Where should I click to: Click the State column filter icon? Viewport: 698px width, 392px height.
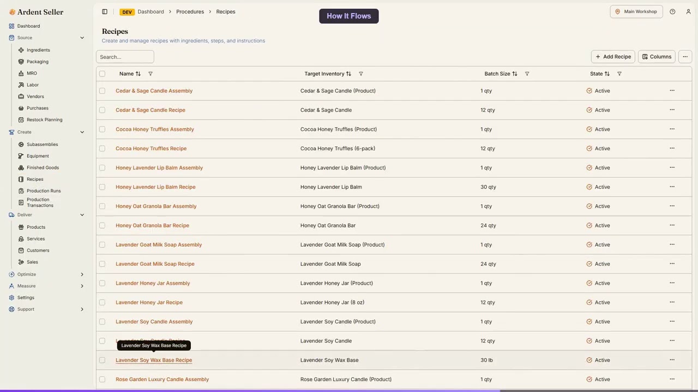click(619, 73)
